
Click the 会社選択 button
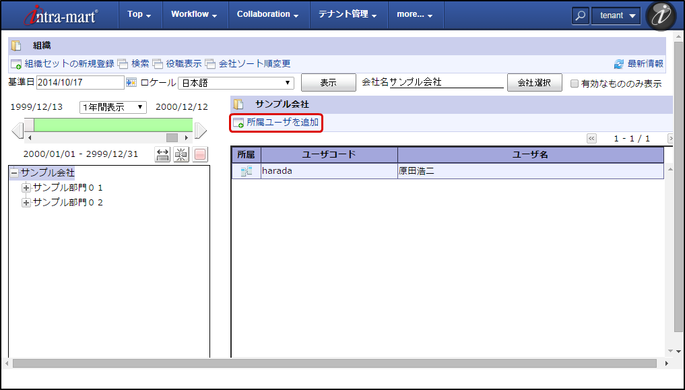(534, 83)
